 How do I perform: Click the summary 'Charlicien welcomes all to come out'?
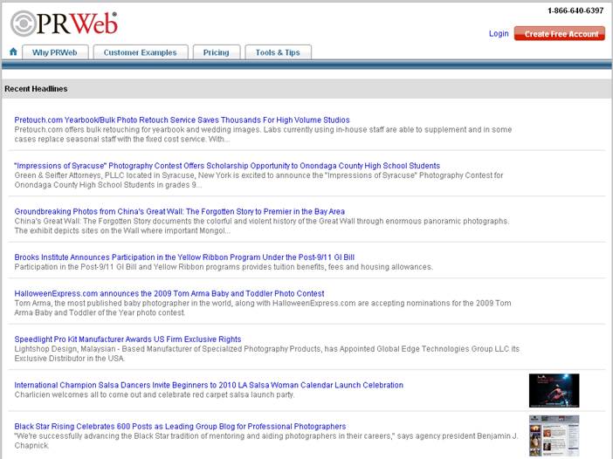tap(155, 394)
